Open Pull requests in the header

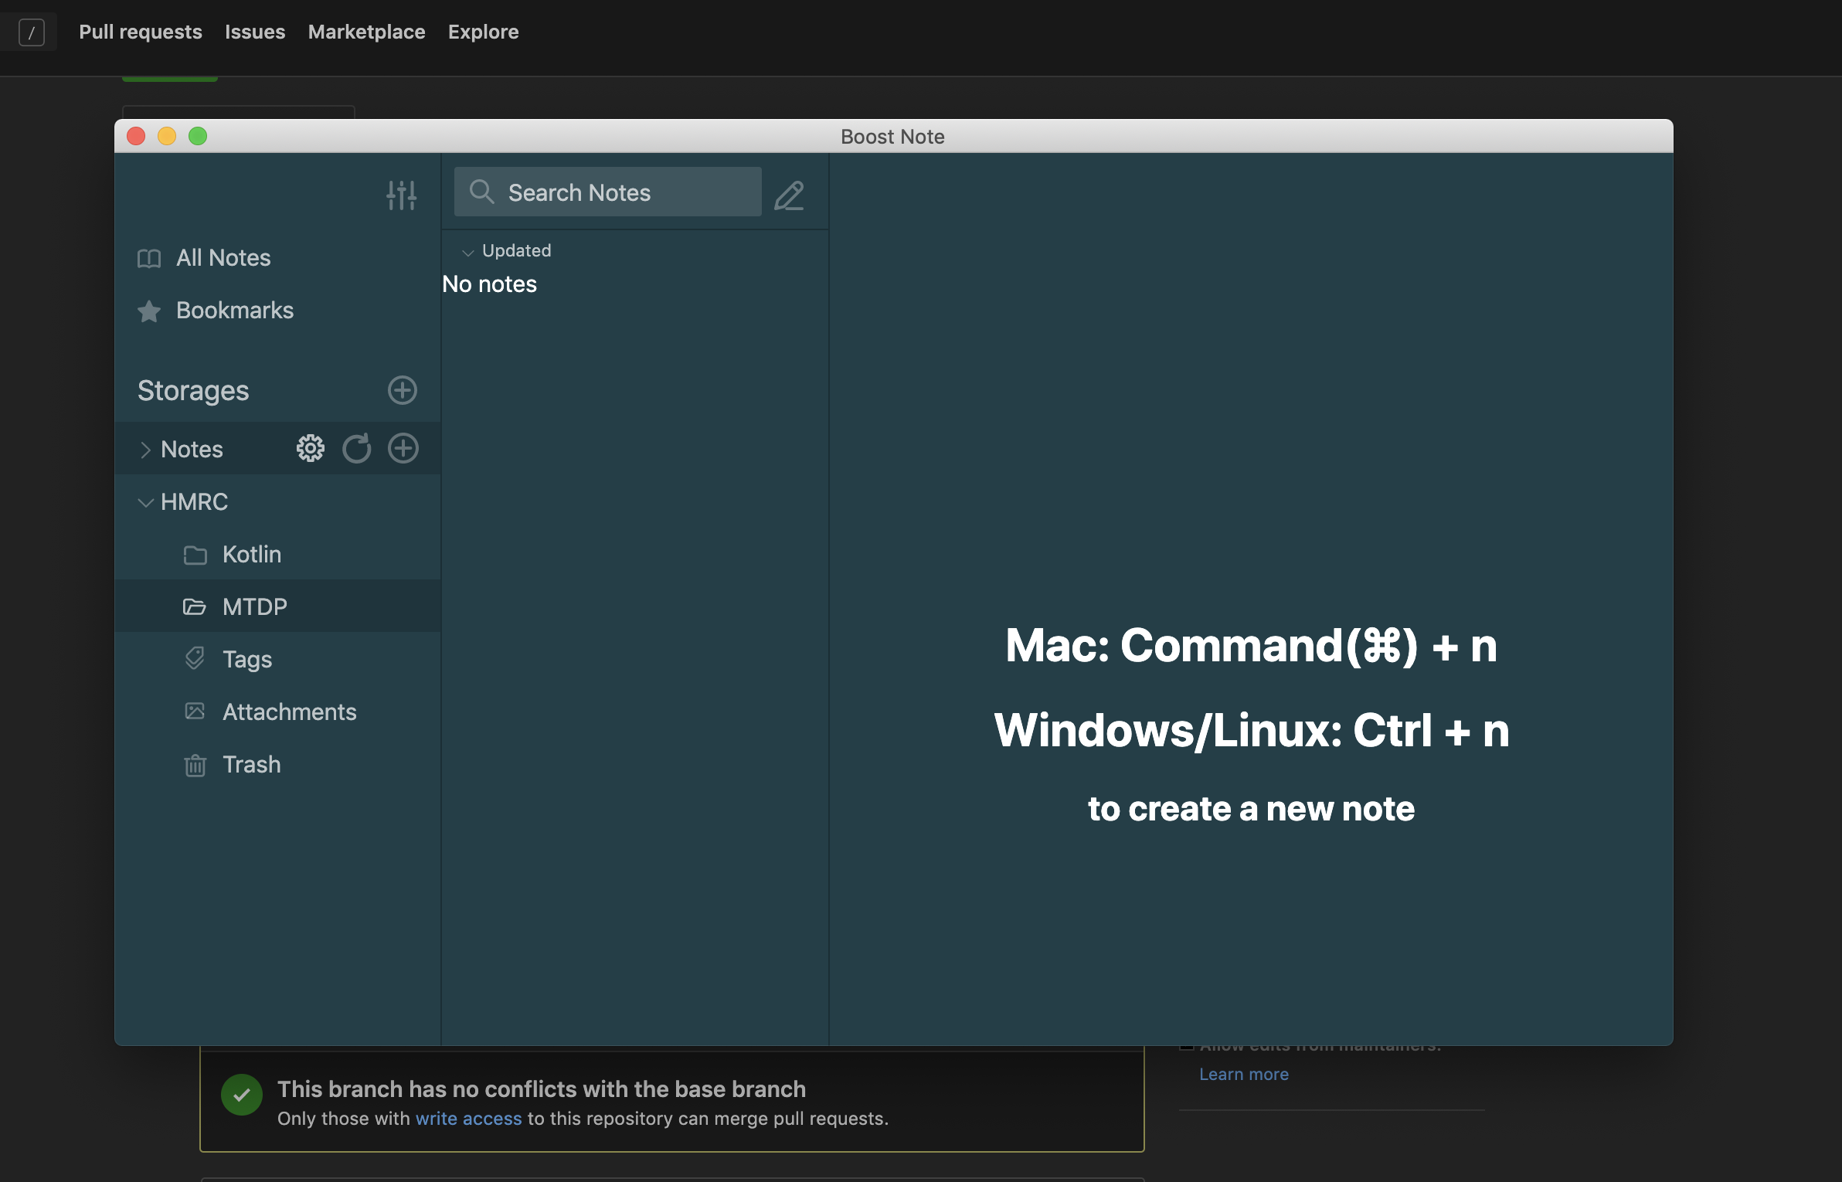pyautogui.click(x=141, y=32)
